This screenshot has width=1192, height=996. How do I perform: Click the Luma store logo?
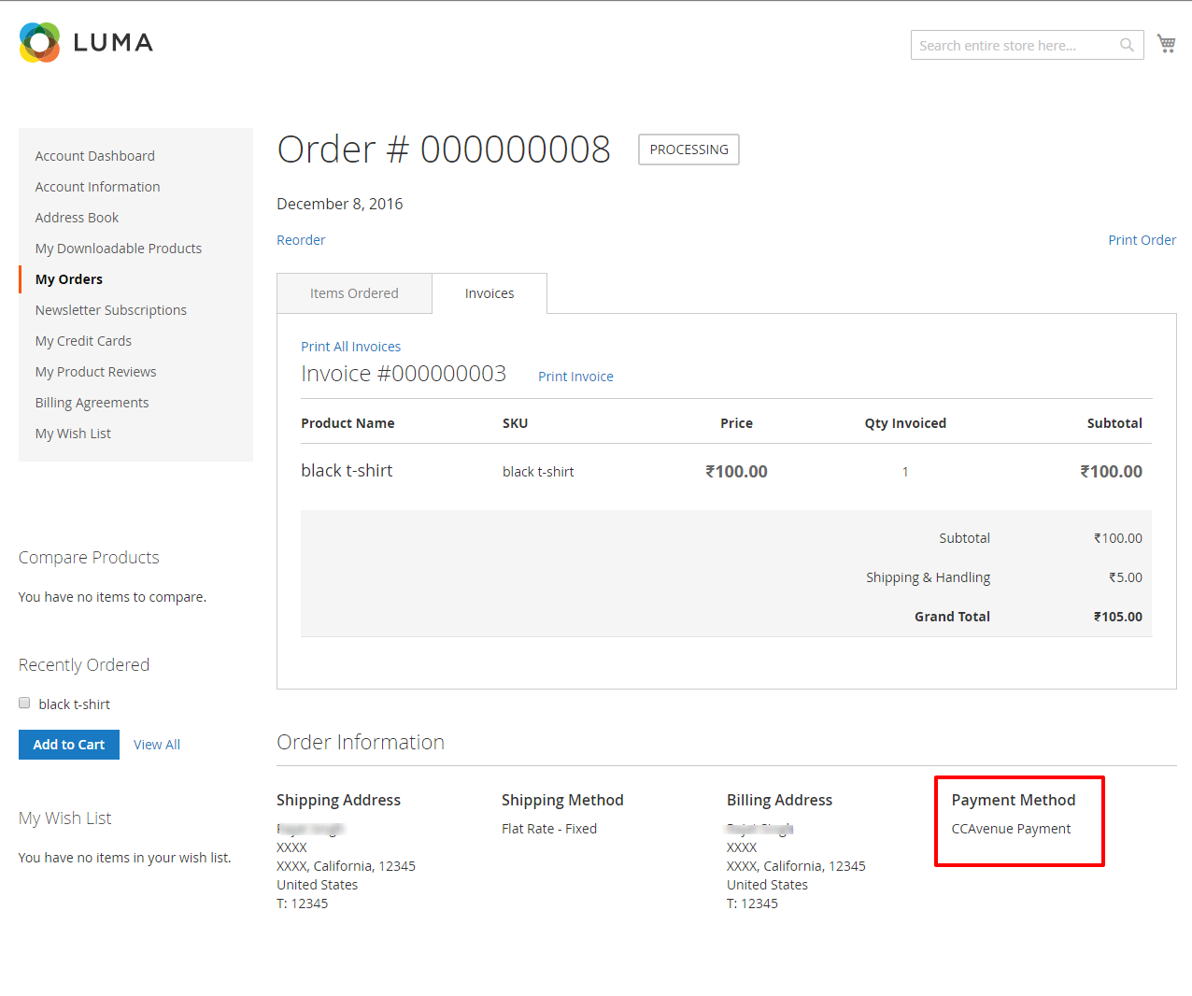[x=85, y=42]
